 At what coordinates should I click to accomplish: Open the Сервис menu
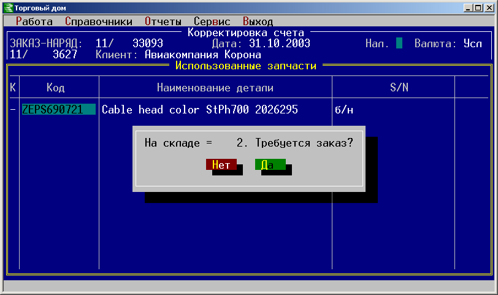pyautogui.click(x=212, y=21)
